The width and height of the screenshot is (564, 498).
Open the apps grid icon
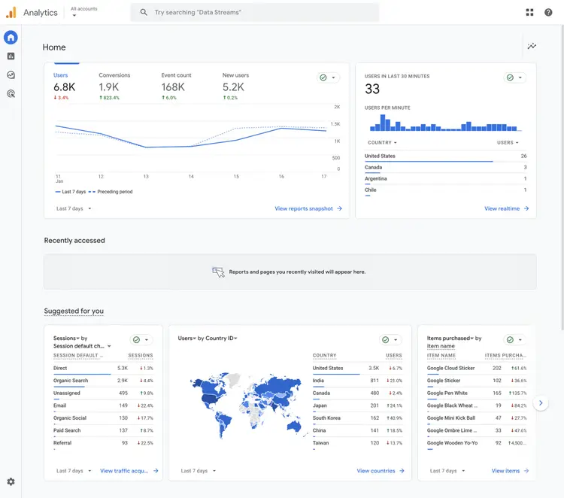point(529,12)
